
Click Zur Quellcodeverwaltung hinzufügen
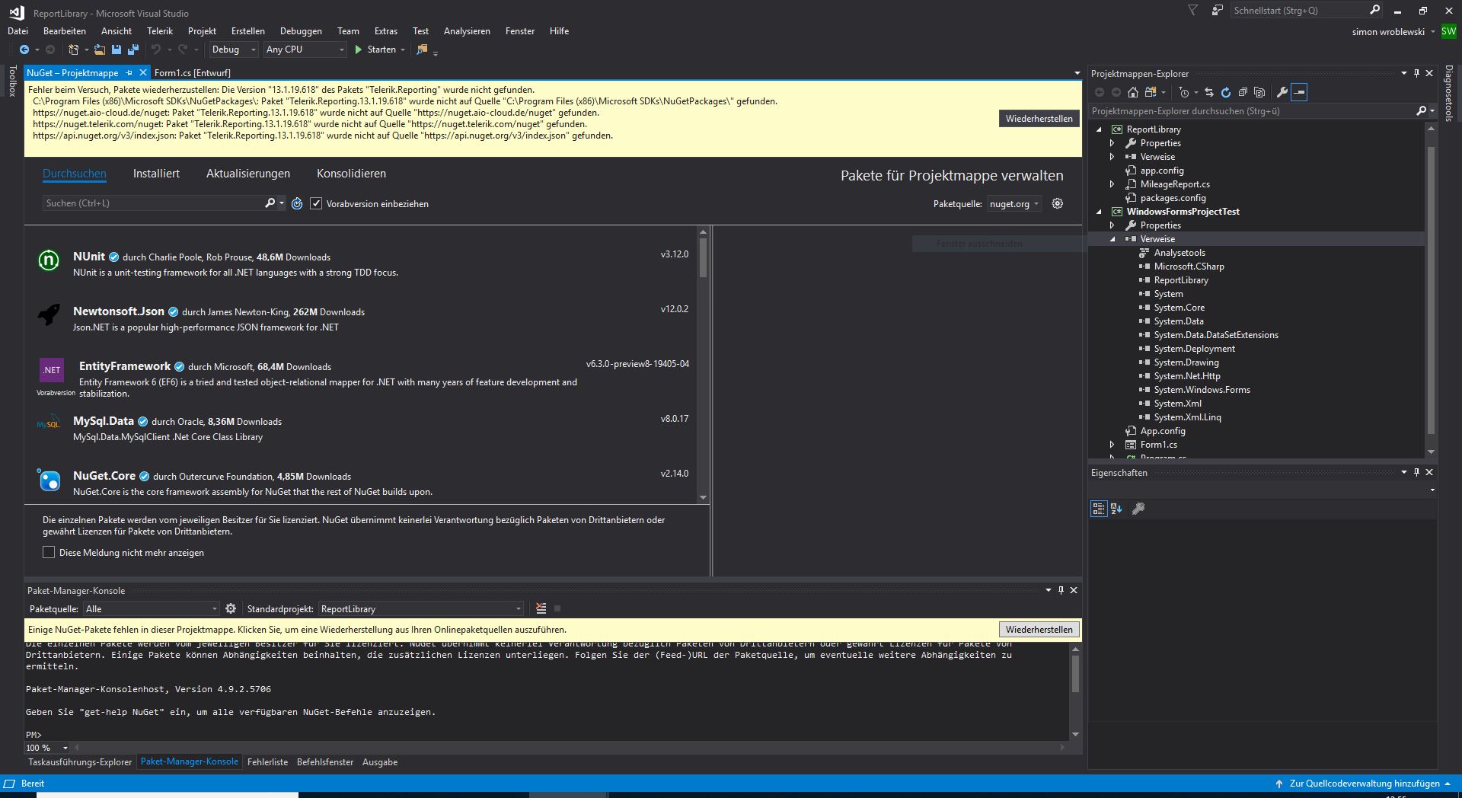1365,784
